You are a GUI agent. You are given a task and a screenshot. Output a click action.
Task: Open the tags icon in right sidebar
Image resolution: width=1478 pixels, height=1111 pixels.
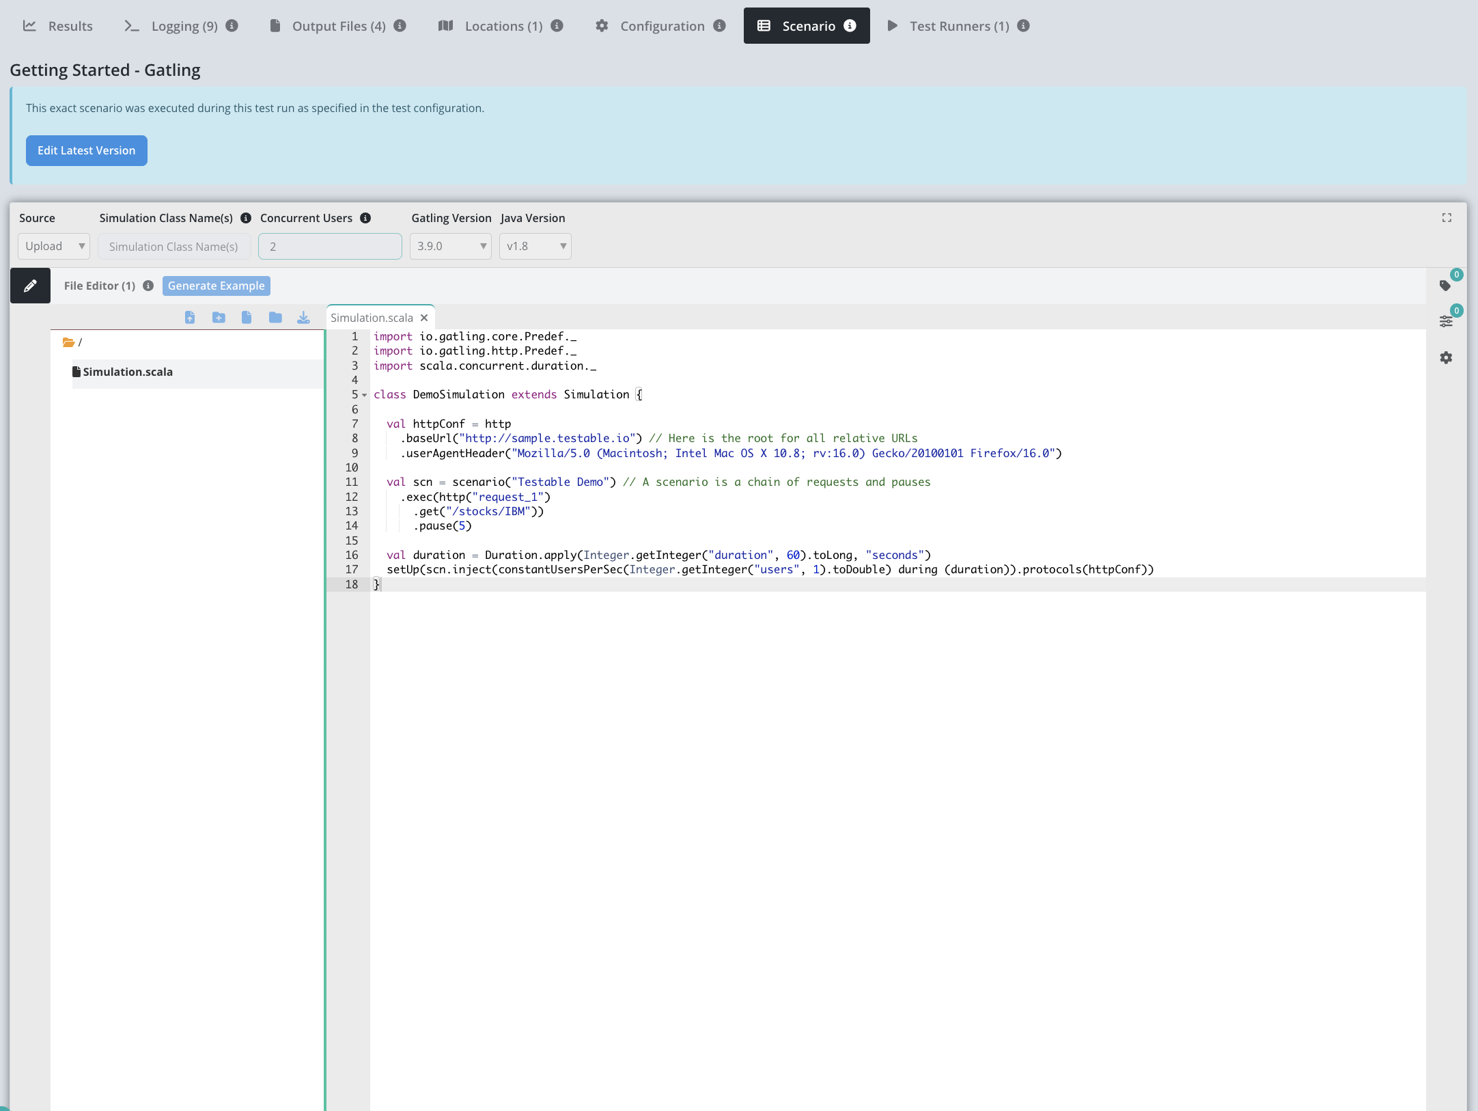(x=1445, y=286)
